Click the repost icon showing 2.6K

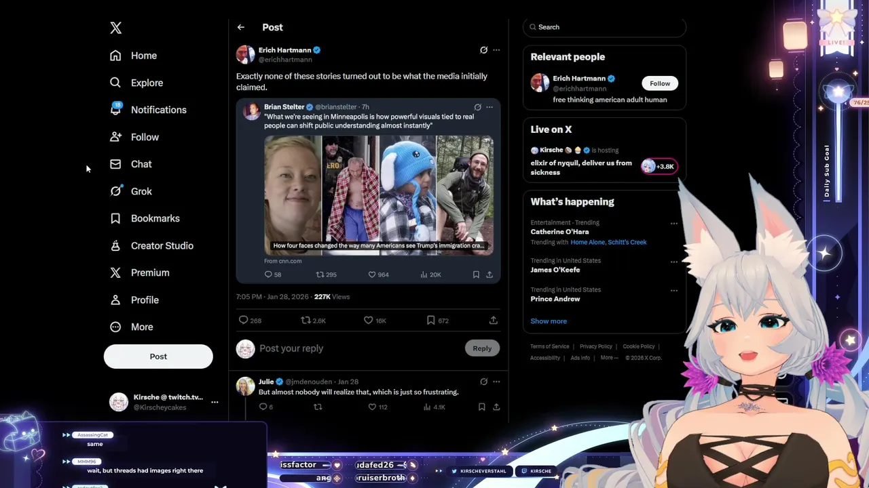[306, 320]
